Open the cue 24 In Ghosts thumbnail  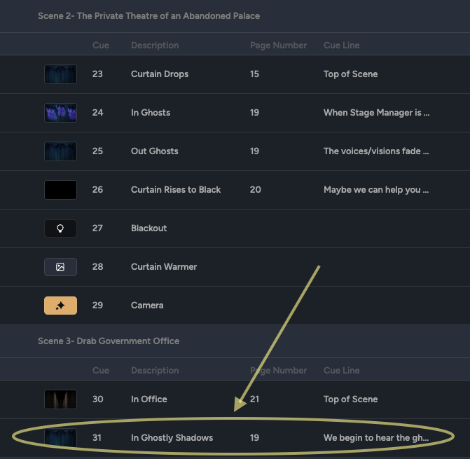click(x=60, y=113)
